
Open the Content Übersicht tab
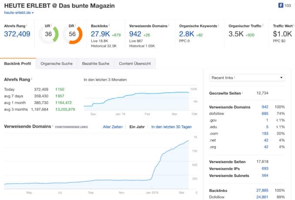(x=135, y=63)
